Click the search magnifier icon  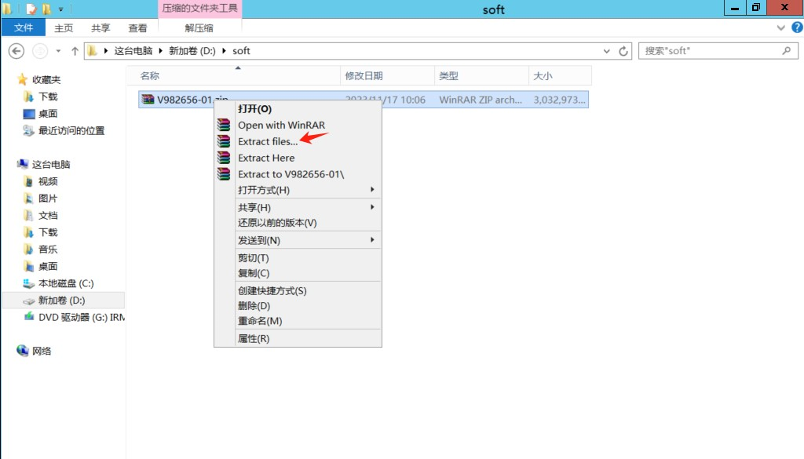[x=786, y=50]
